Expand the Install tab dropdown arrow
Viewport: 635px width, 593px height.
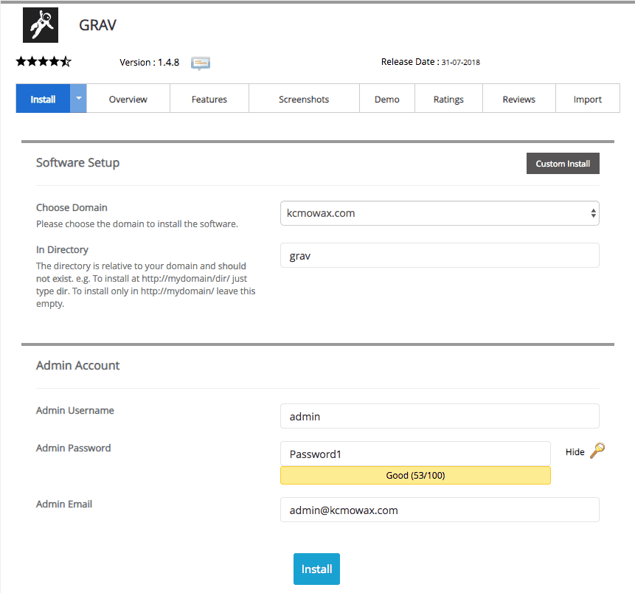click(x=79, y=98)
